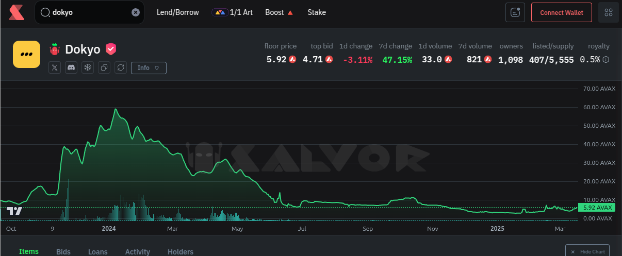Click the AVAX icon beside 7d volume
Viewport: 622px width, 256px height.
[x=488, y=59]
